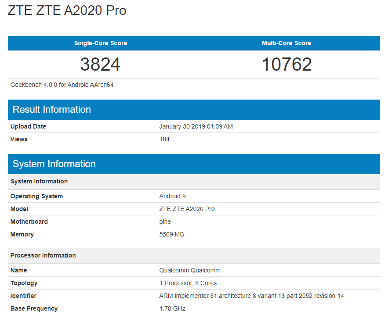The image size is (392, 322).
Task: Click the processor Name value Qualcomm Qualcomm
Action: point(190,270)
